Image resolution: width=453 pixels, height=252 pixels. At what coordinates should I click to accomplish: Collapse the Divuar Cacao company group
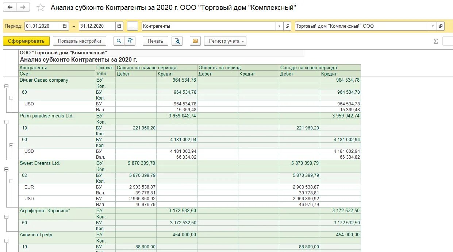[6, 86]
